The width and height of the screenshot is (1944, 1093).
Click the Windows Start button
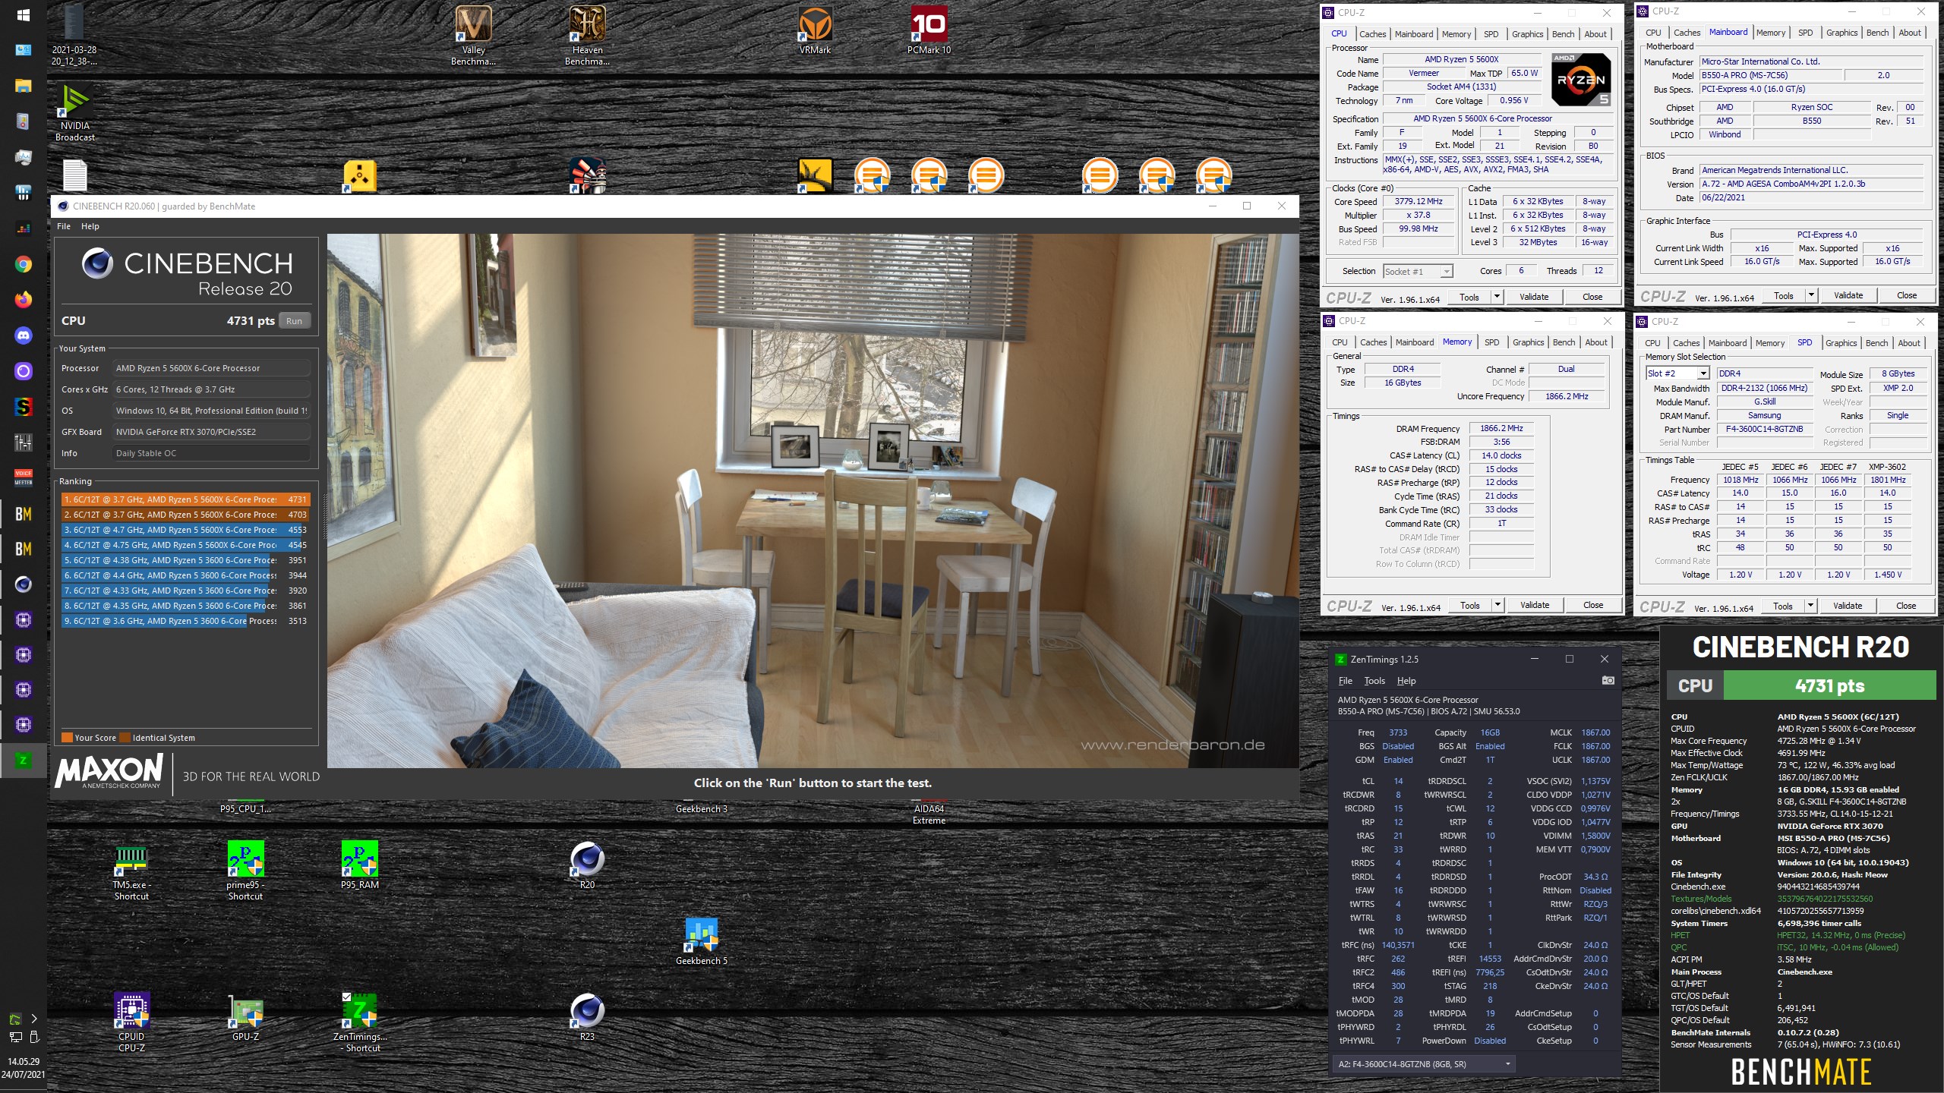tap(23, 15)
